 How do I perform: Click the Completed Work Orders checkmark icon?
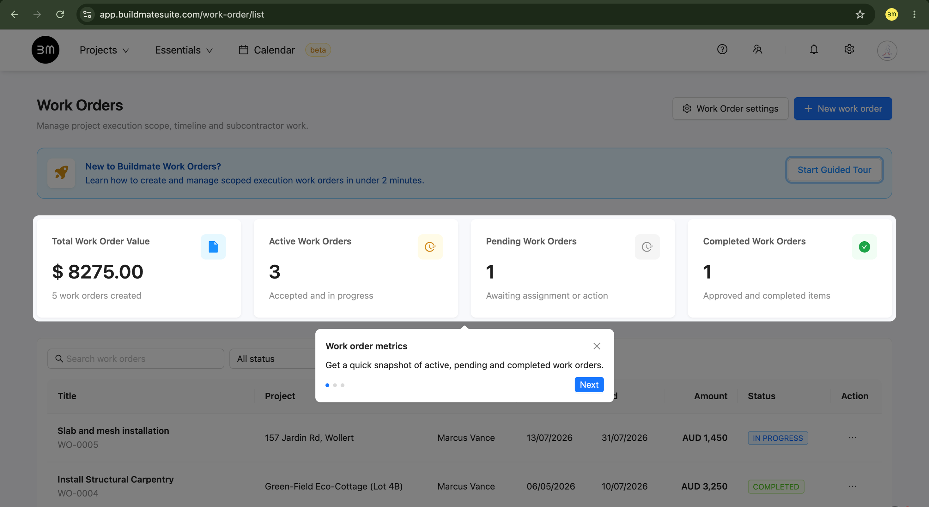pyautogui.click(x=865, y=247)
